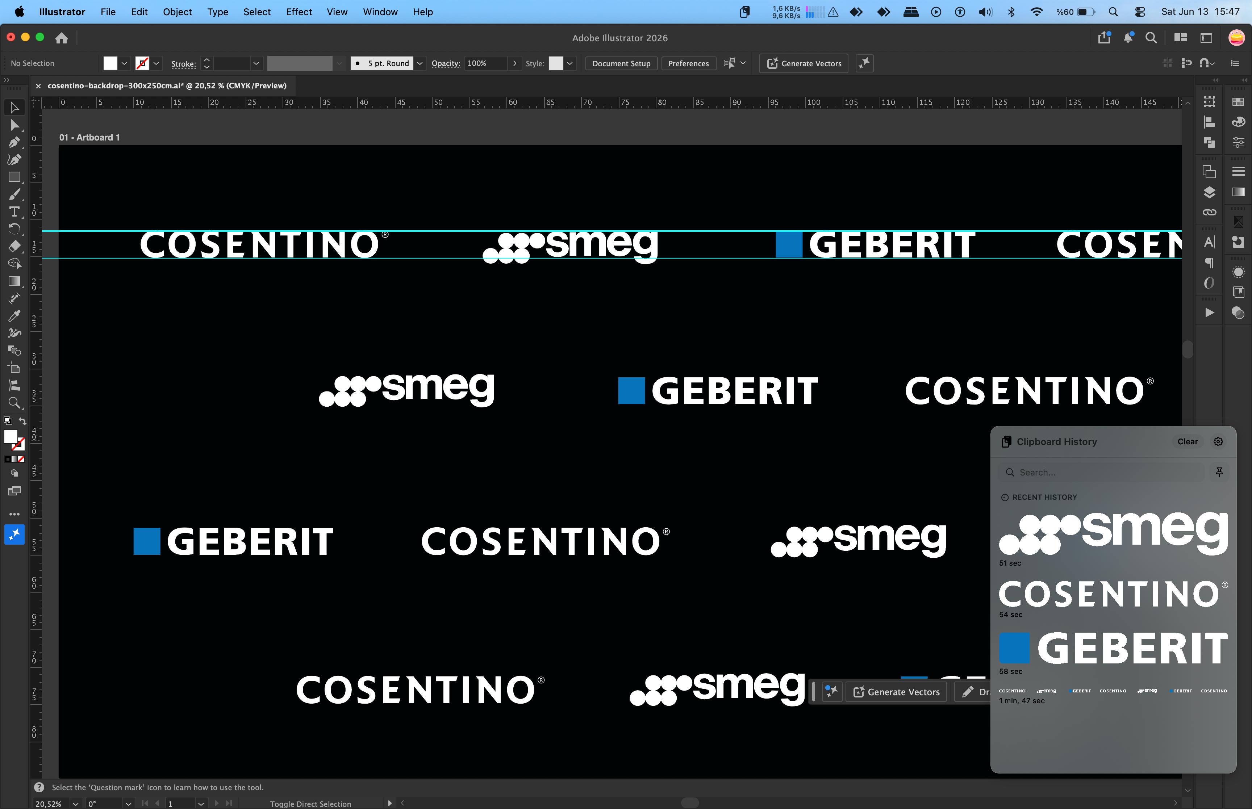The height and width of the screenshot is (809, 1252).
Task: Toggle the blue AI sparkle tool in toolbar
Action: tap(14, 535)
